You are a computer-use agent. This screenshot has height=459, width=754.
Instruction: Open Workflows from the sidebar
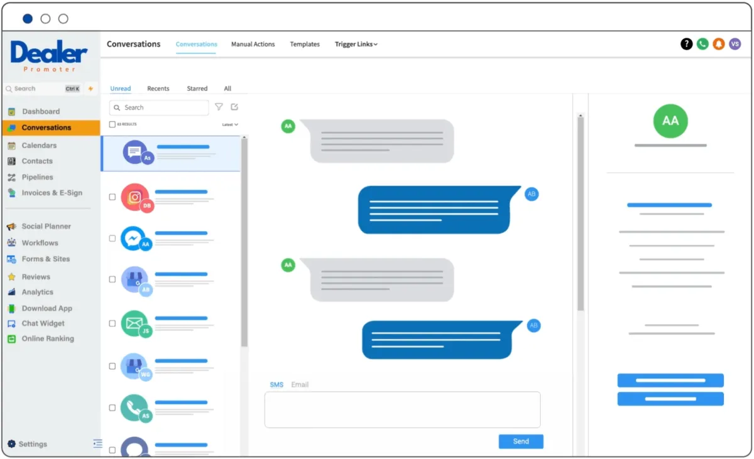point(41,242)
